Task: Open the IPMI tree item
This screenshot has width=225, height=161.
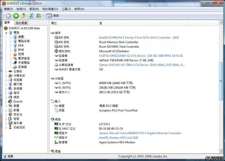Action: point(21,50)
